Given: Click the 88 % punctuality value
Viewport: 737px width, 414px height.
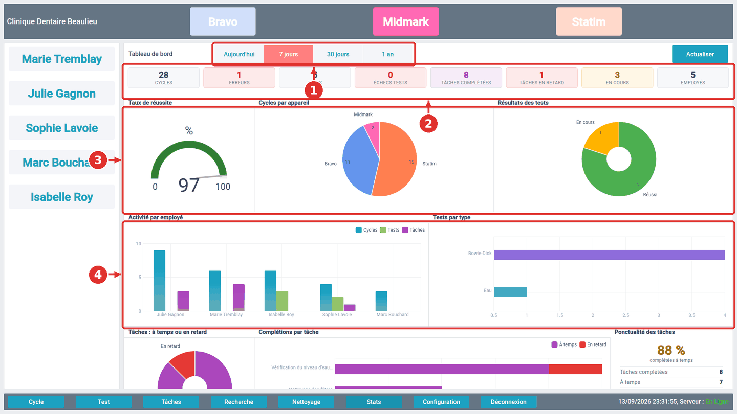Looking at the screenshot, I should click(671, 350).
